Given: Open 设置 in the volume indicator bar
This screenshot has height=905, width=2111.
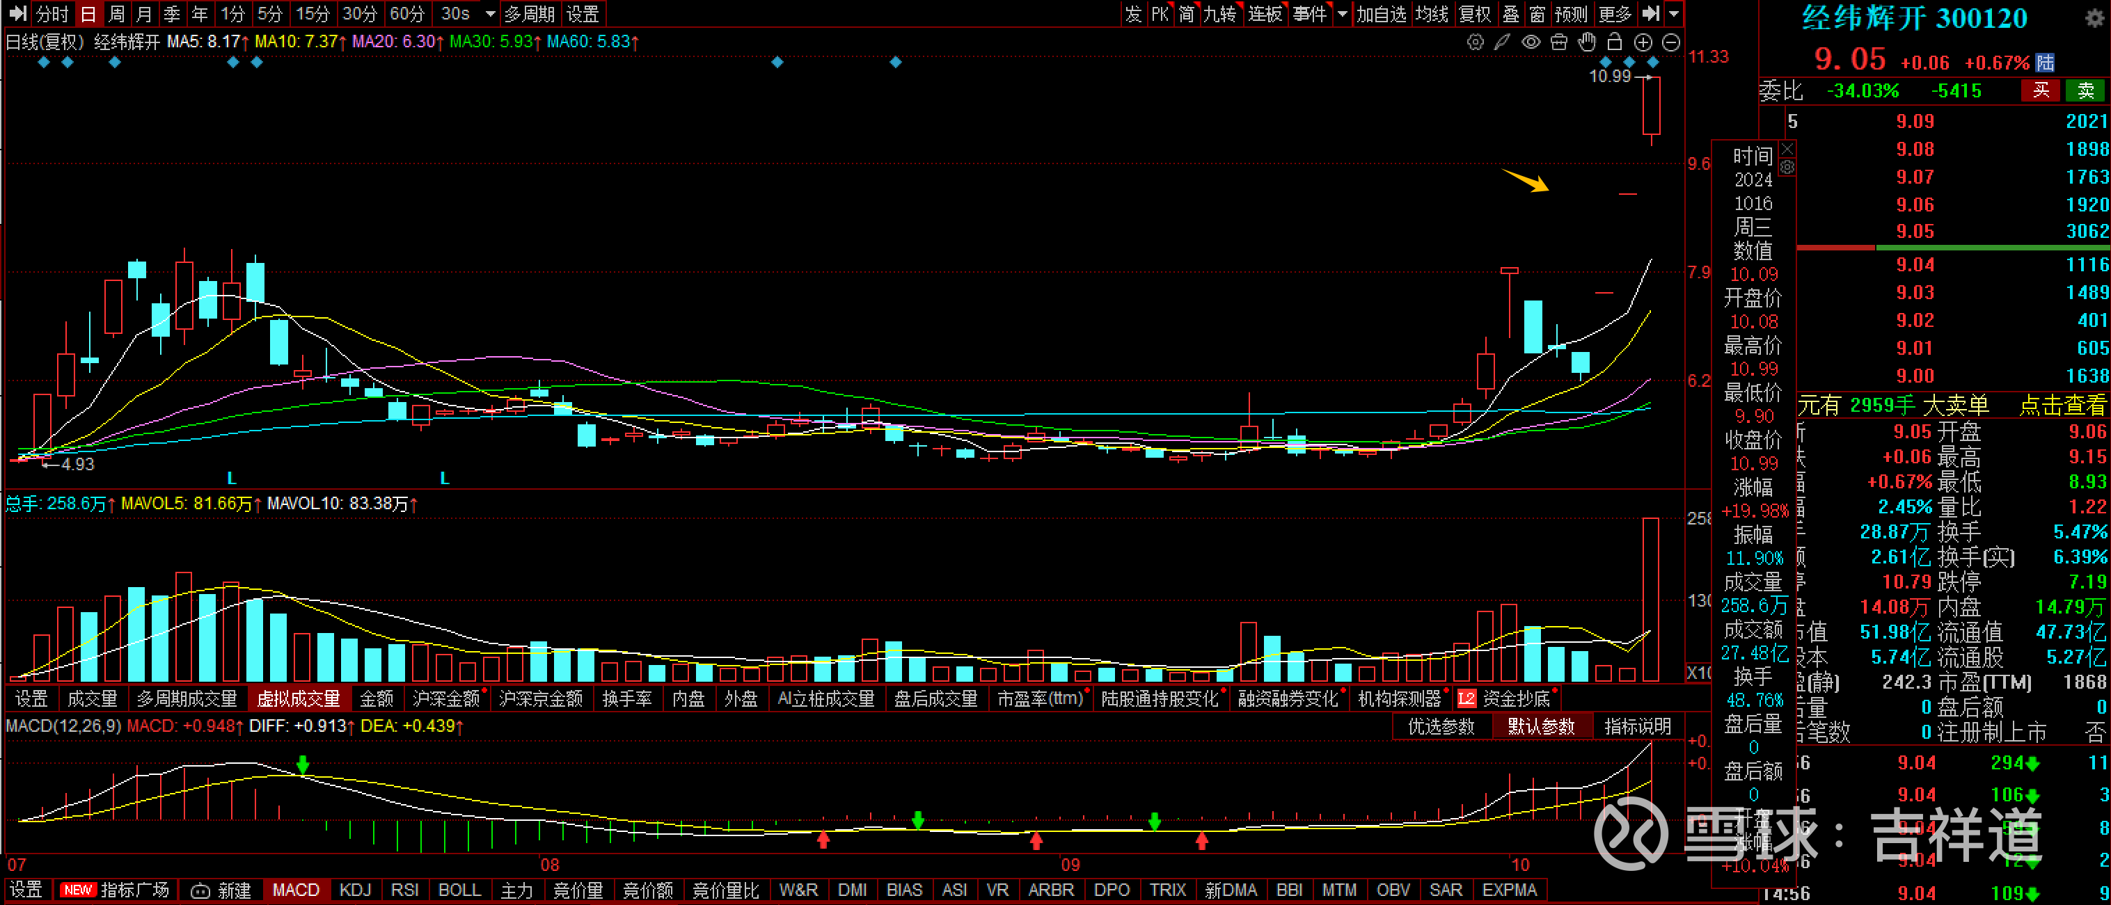Looking at the screenshot, I should click(x=31, y=698).
